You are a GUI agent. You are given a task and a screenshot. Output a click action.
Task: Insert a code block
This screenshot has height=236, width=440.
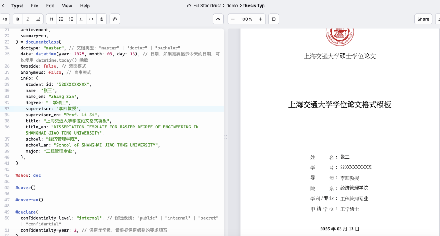pos(91,19)
